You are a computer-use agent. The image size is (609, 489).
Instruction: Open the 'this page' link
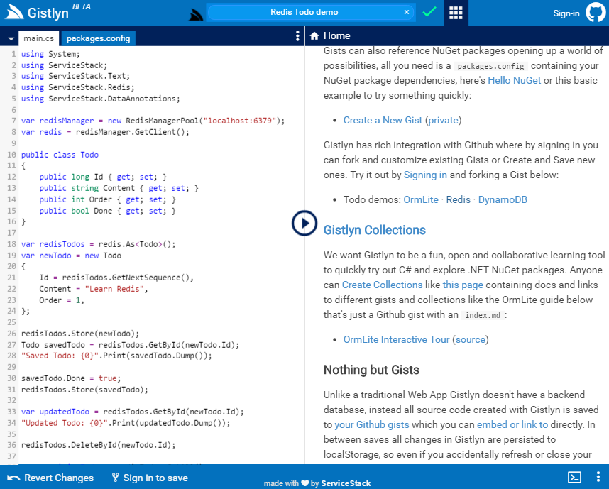click(463, 285)
